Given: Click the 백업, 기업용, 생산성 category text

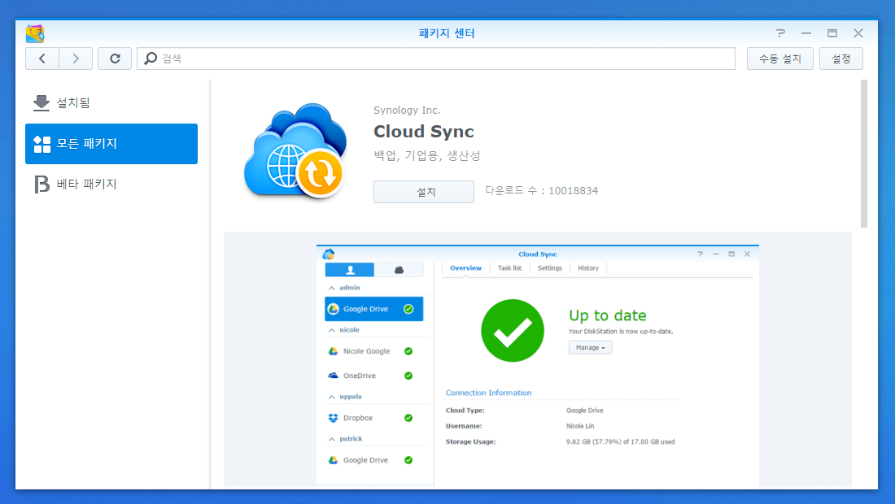Looking at the screenshot, I should tap(427, 155).
